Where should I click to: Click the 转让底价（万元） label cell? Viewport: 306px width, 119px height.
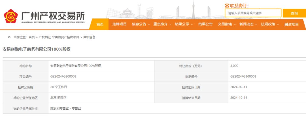191,66
